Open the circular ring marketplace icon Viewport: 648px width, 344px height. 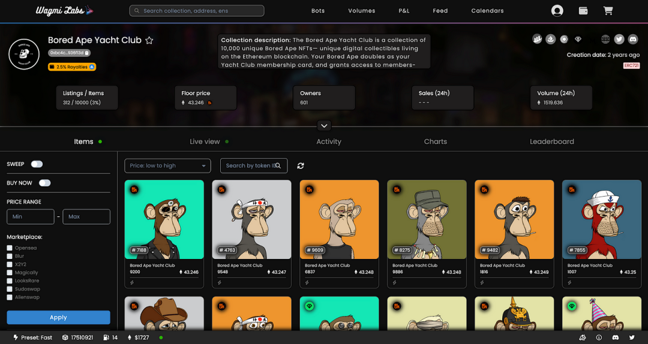(564, 39)
